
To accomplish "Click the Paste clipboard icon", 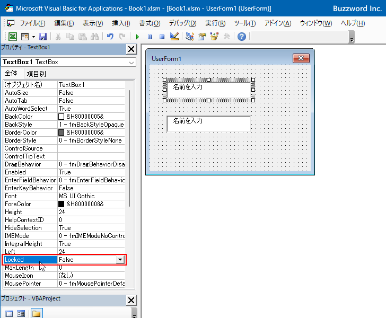I will (x=83, y=37).
